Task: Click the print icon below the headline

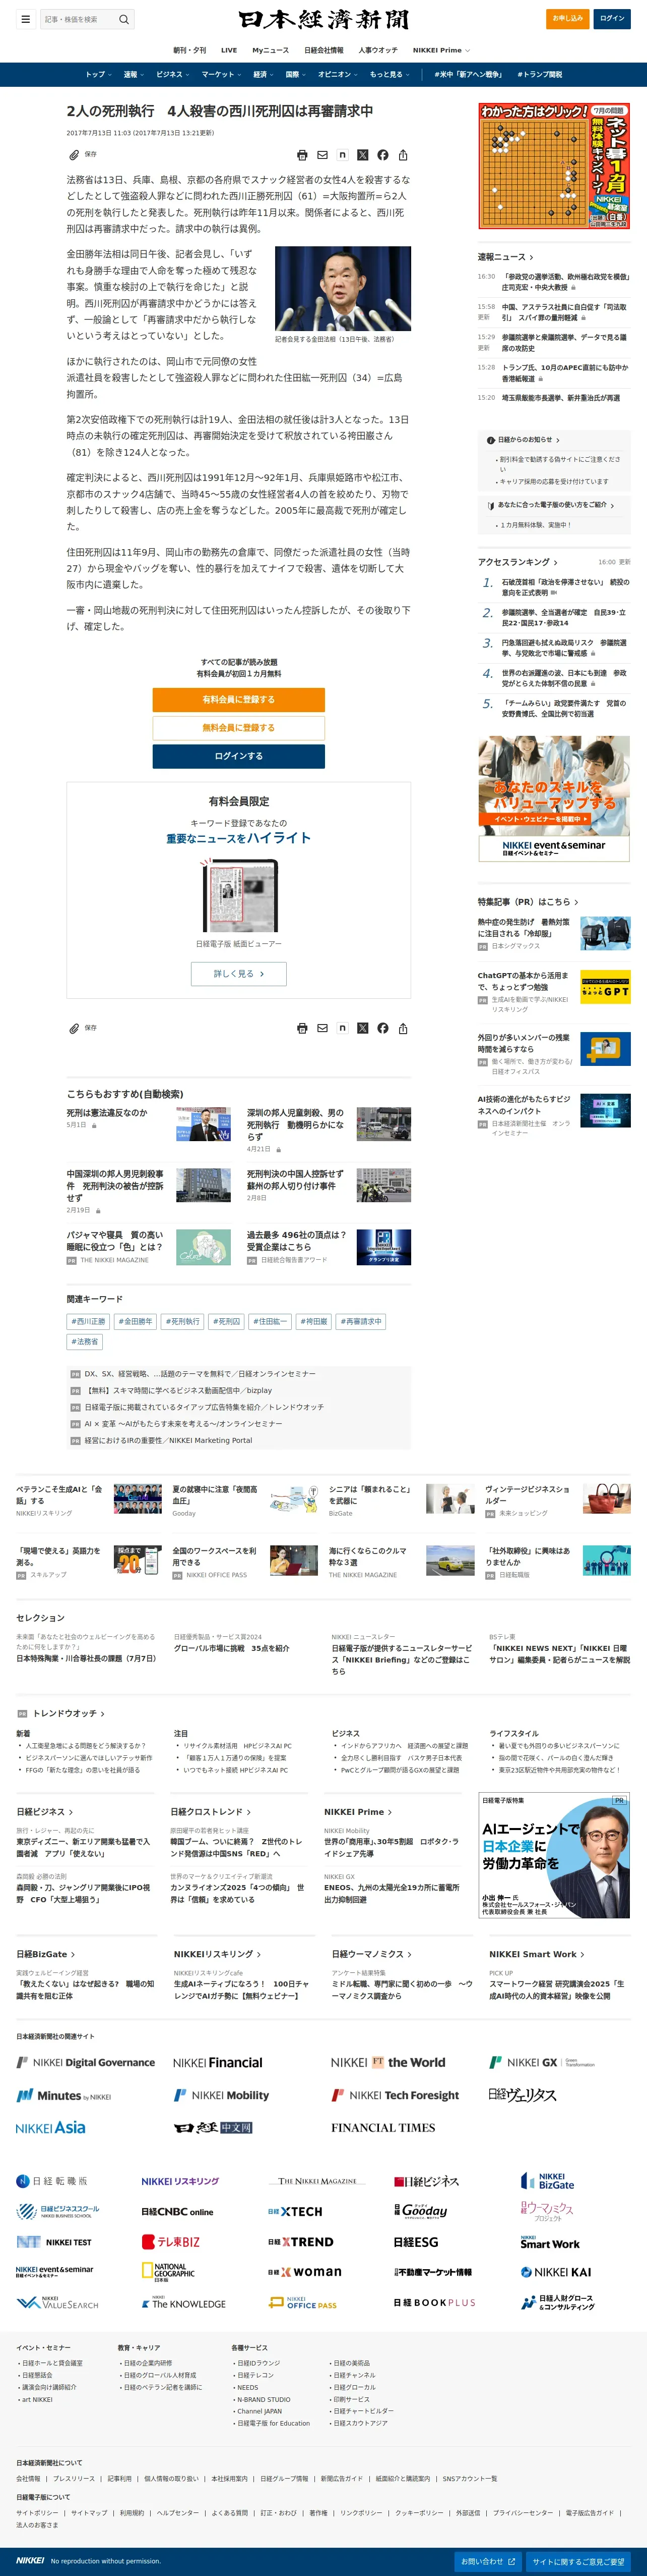Action: point(301,155)
